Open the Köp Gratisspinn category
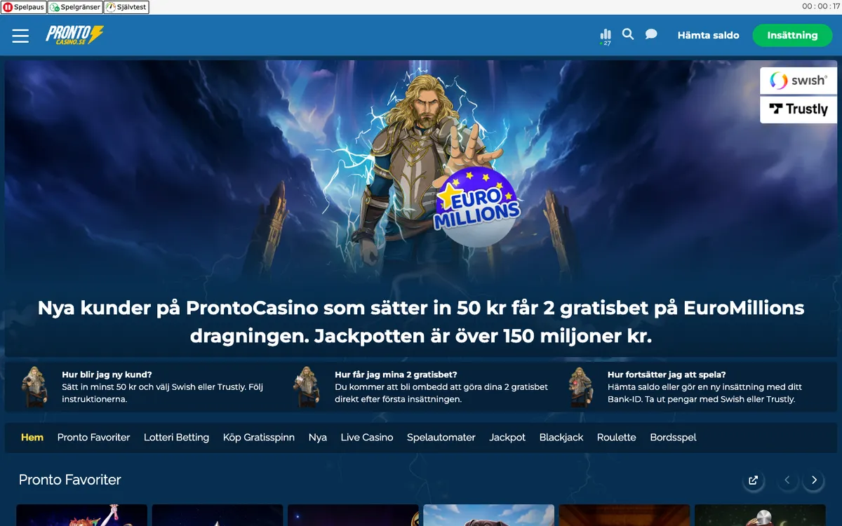This screenshot has height=526, width=842. [259, 437]
